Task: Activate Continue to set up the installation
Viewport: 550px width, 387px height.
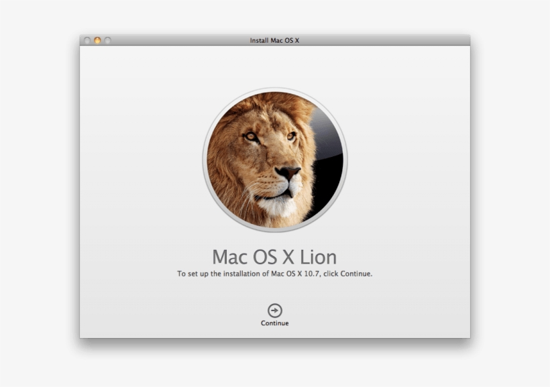Action: (275, 311)
